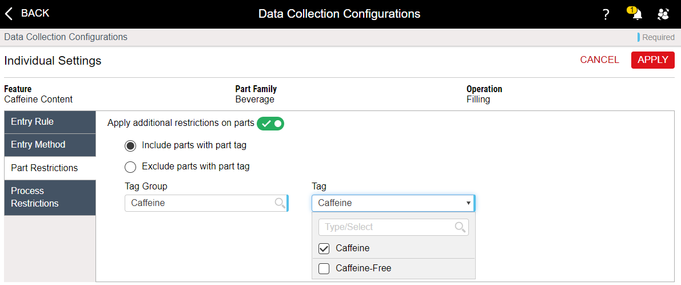Open the user accounts icon
The height and width of the screenshot is (285, 681).
pyautogui.click(x=663, y=15)
